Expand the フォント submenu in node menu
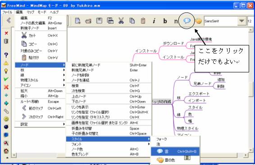The width and height of the screenshot is (255, 165). click(x=108, y=144)
